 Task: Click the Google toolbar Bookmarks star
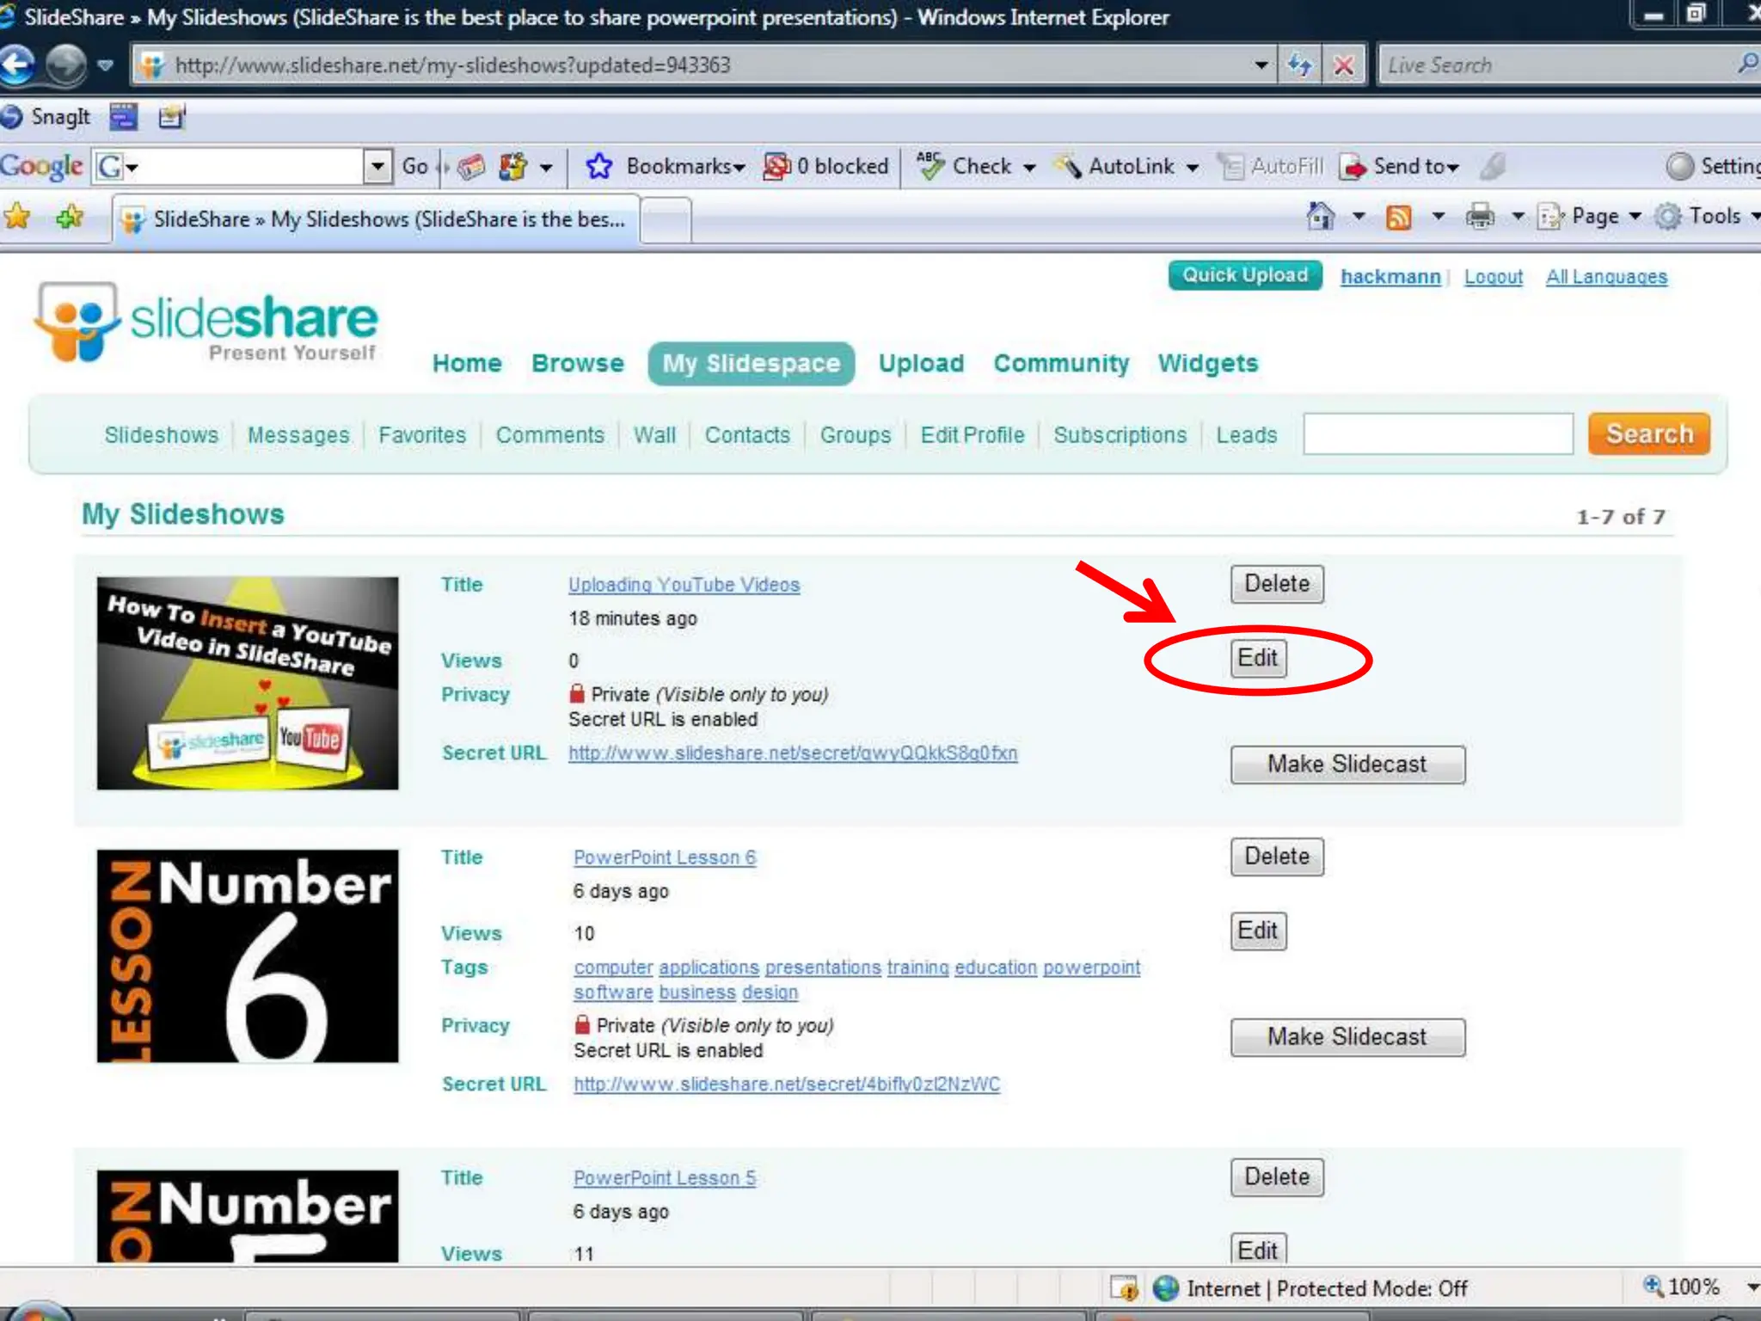click(599, 166)
